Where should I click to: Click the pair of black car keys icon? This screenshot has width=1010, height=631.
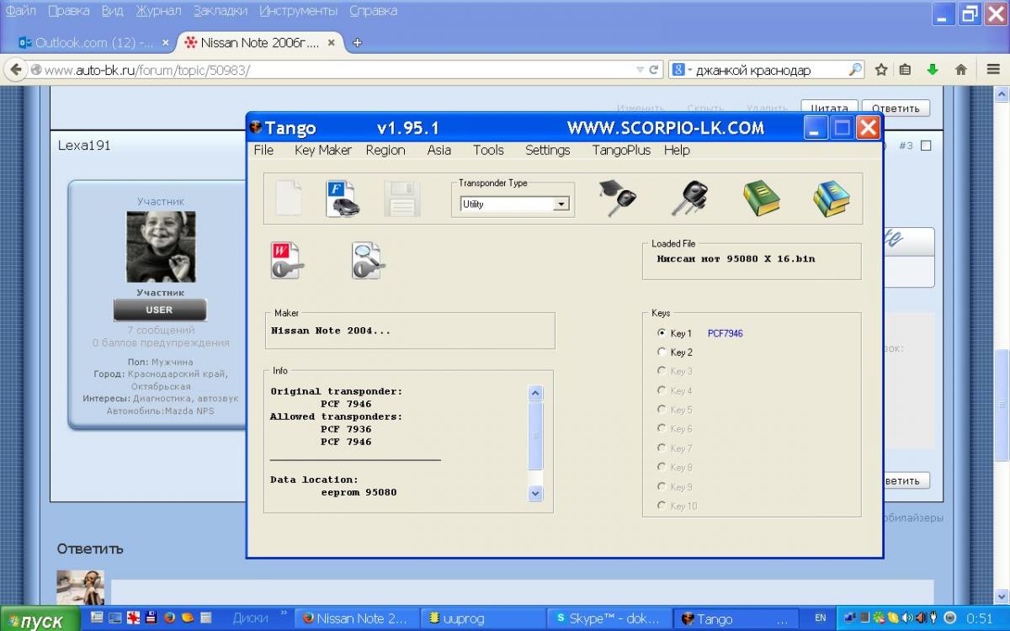coord(688,199)
